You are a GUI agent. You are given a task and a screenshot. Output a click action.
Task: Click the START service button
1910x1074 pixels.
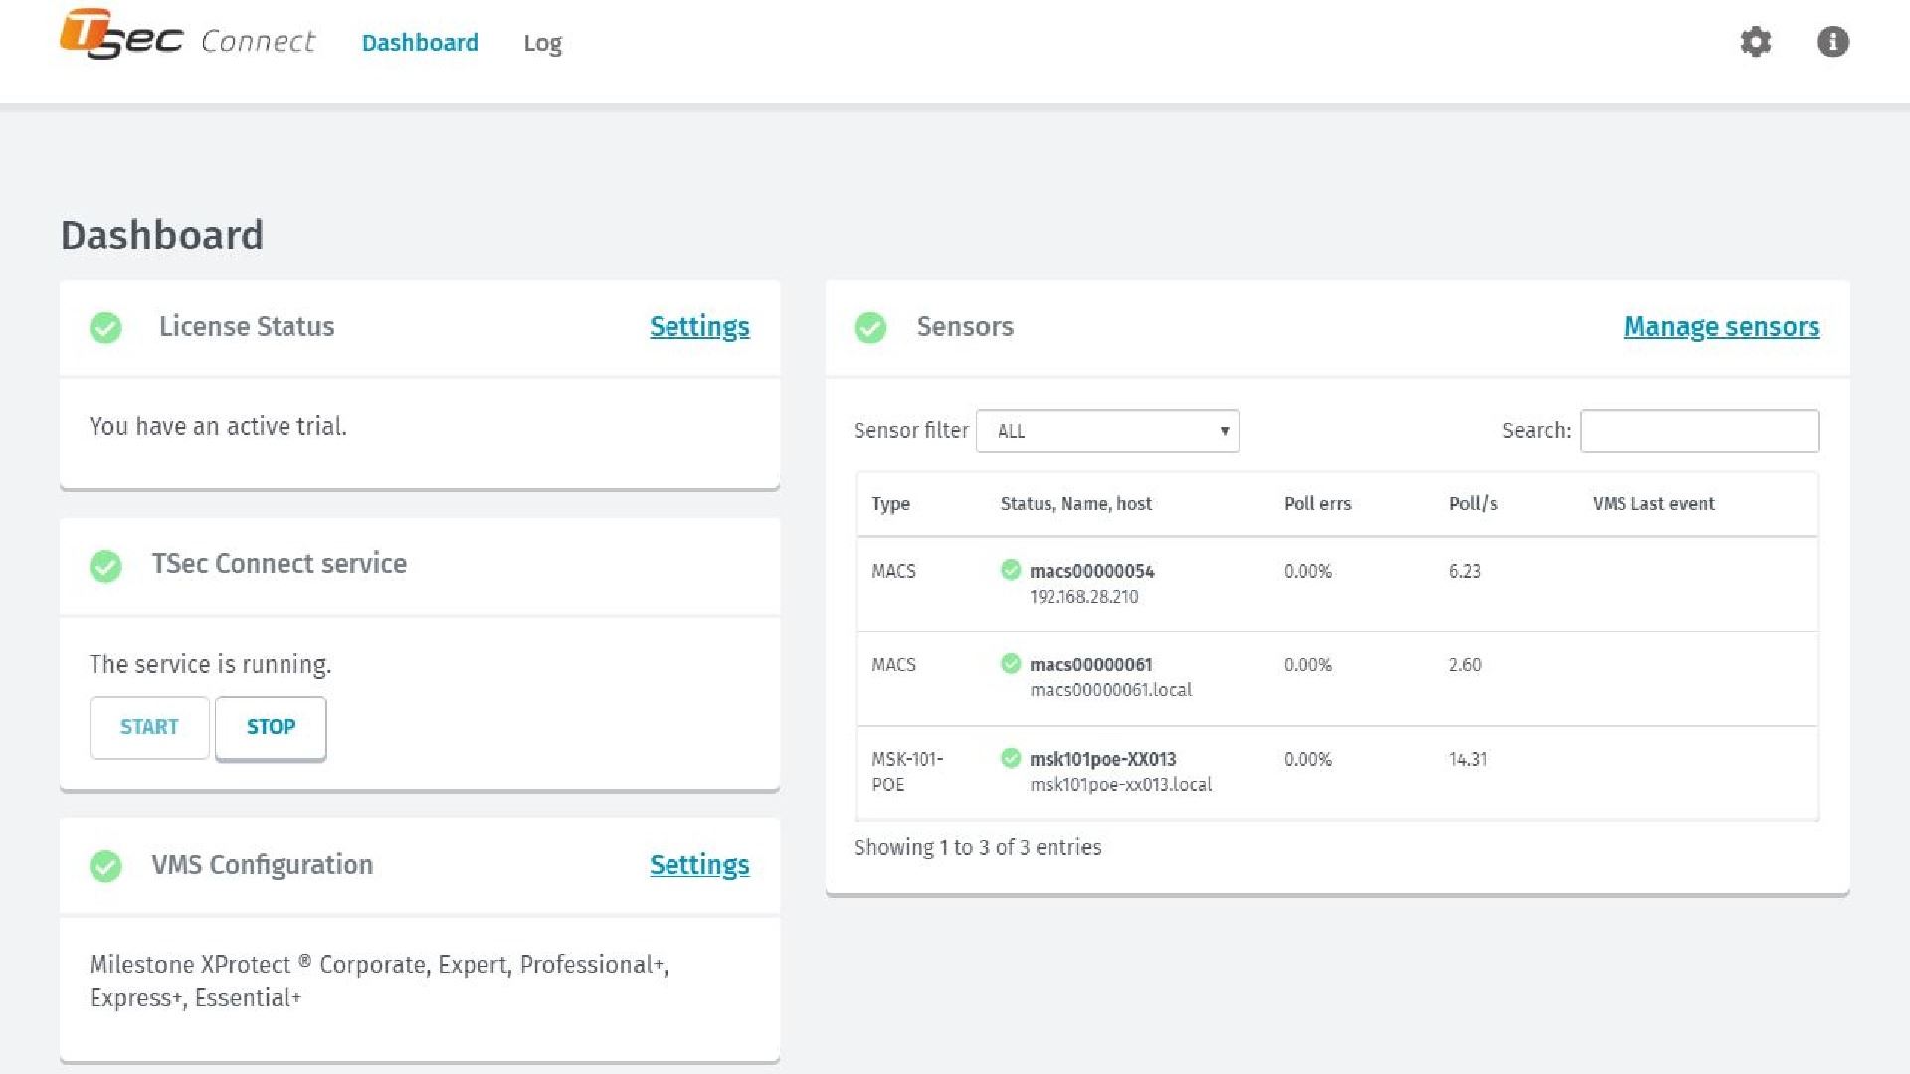pyautogui.click(x=149, y=727)
